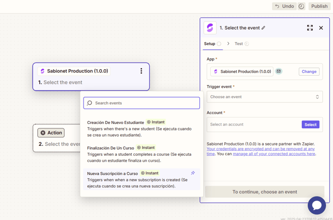Click the Select account button
The height and width of the screenshot is (220, 333).
(310, 124)
